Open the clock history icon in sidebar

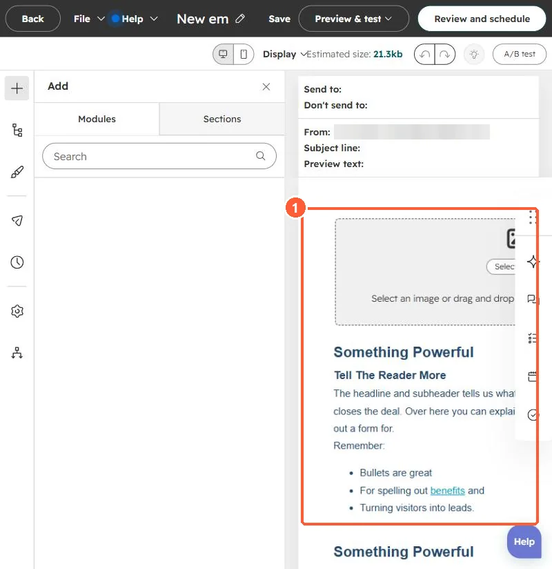coord(17,262)
